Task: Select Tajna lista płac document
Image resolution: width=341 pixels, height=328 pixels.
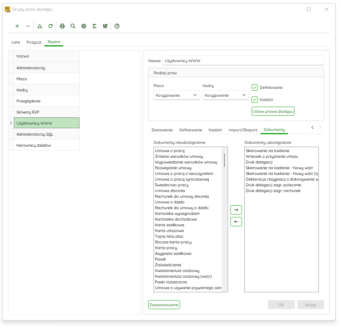Action: pos(169,237)
